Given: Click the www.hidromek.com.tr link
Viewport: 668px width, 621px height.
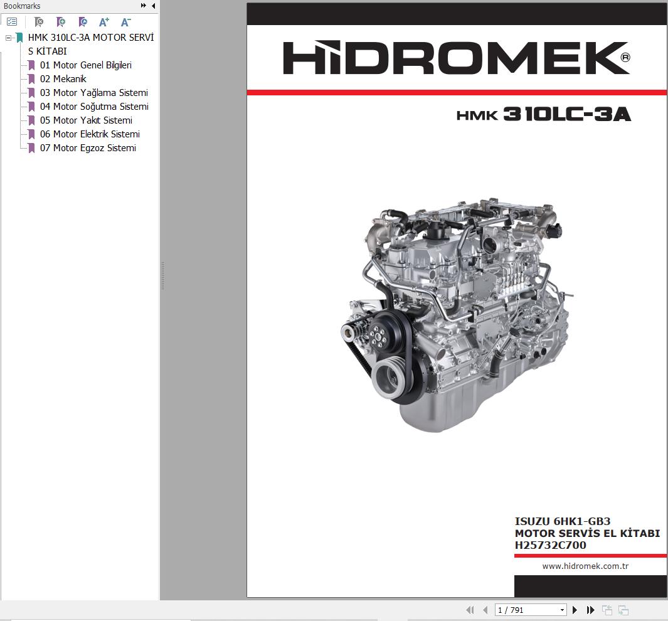Looking at the screenshot, I should 585,566.
